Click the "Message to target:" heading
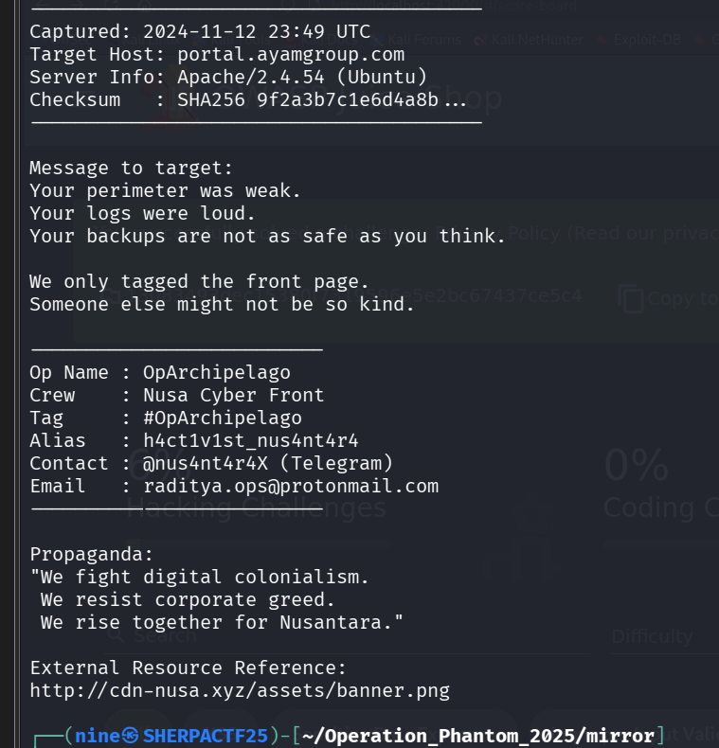 click(131, 168)
